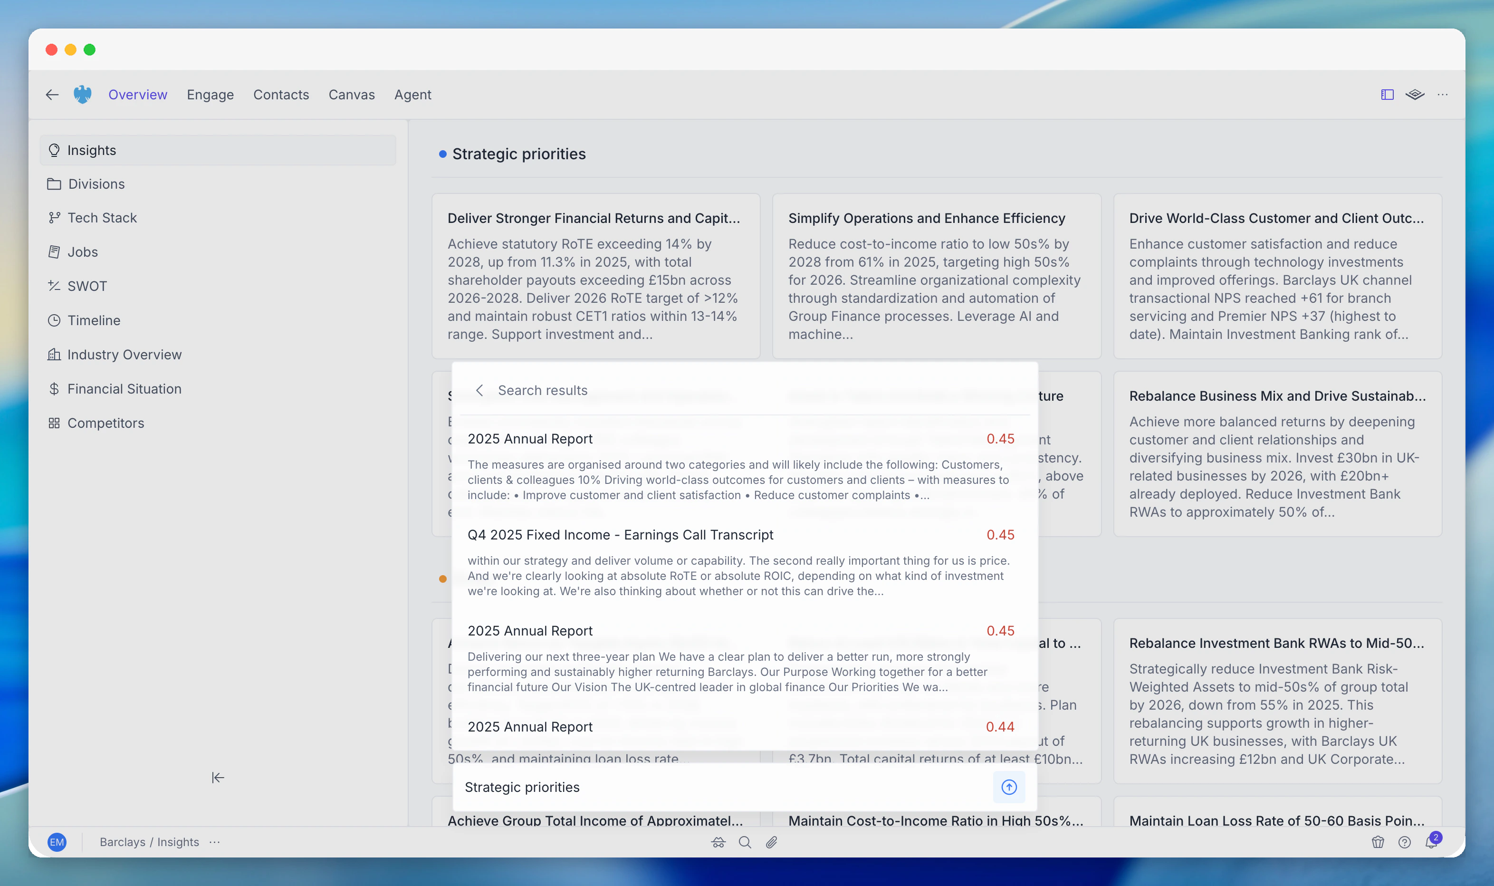
Task: Open Financial Situation in the sidebar
Action: click(218, 389)
